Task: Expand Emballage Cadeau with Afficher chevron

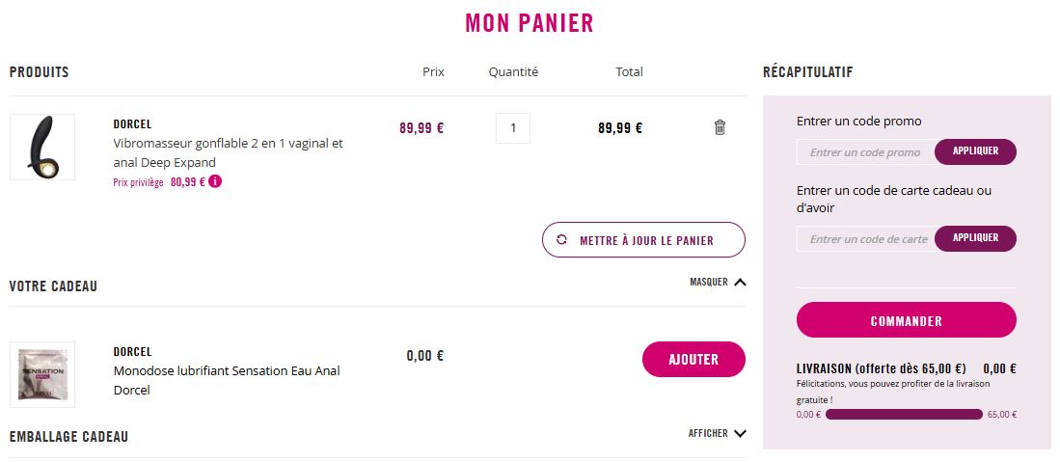Action: coord(740,434)
